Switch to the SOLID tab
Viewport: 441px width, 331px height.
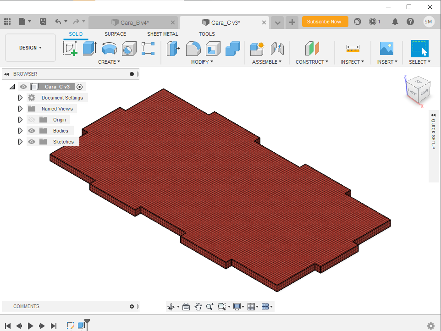click(x=76, y=34)
